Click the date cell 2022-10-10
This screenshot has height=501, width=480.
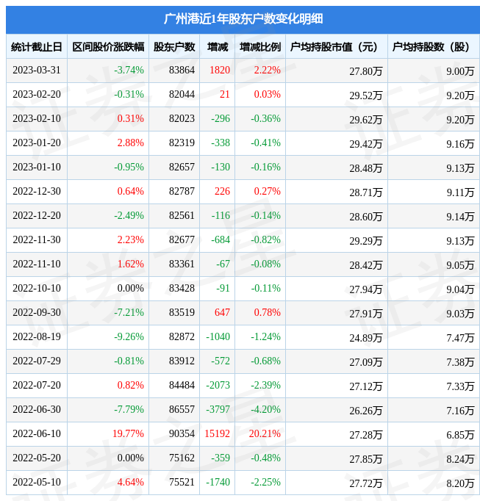point(37,288)
